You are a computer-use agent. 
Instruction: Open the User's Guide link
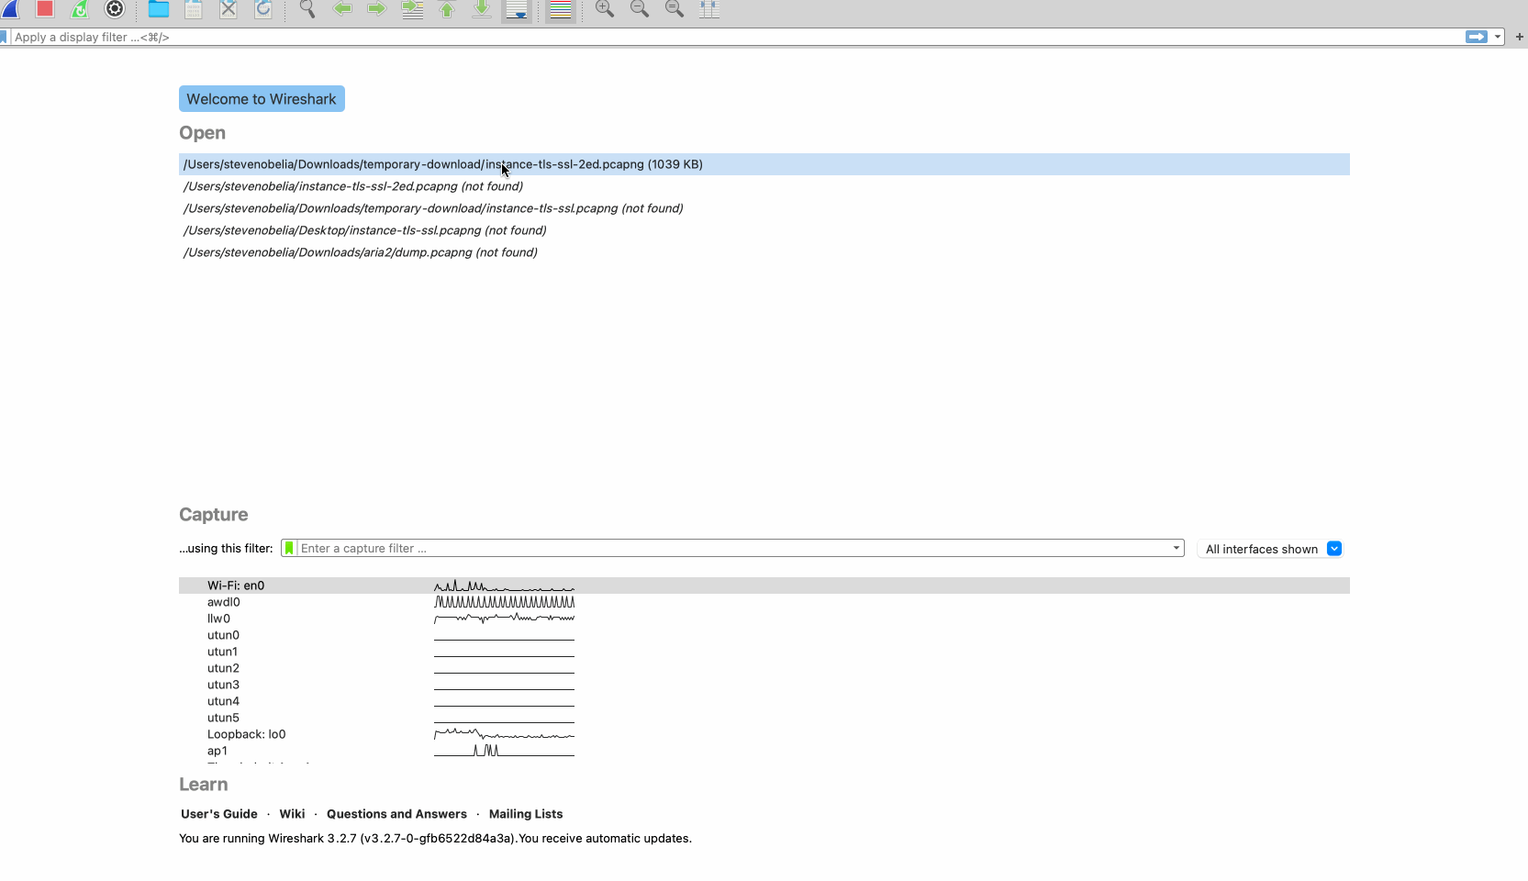pos(219,814)
